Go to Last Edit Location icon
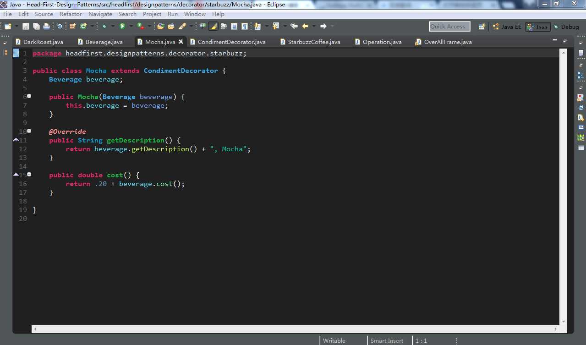Viewport: 586px width, 345px height. pos(294,27)
